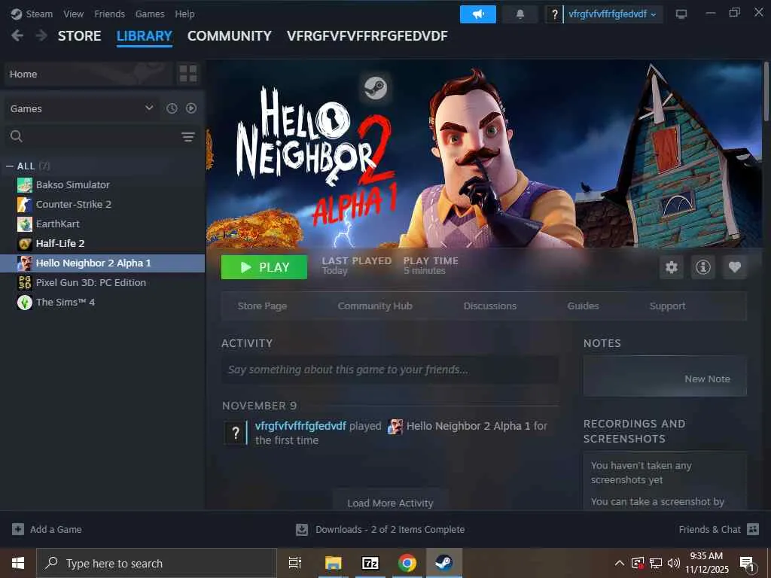
Task: Click the Hello Neighbor 2 Alpha 1 icon in activity
Action: 395,426
